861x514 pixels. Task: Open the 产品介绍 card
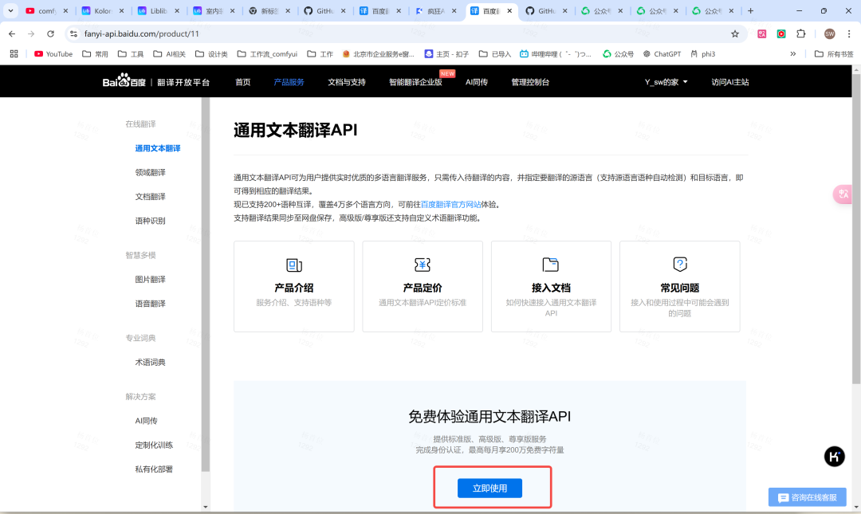293,286
